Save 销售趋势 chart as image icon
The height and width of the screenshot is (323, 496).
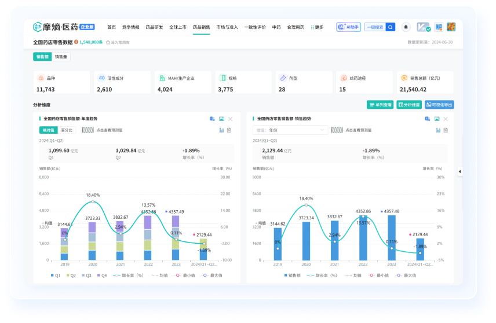(x=437, y=119)
